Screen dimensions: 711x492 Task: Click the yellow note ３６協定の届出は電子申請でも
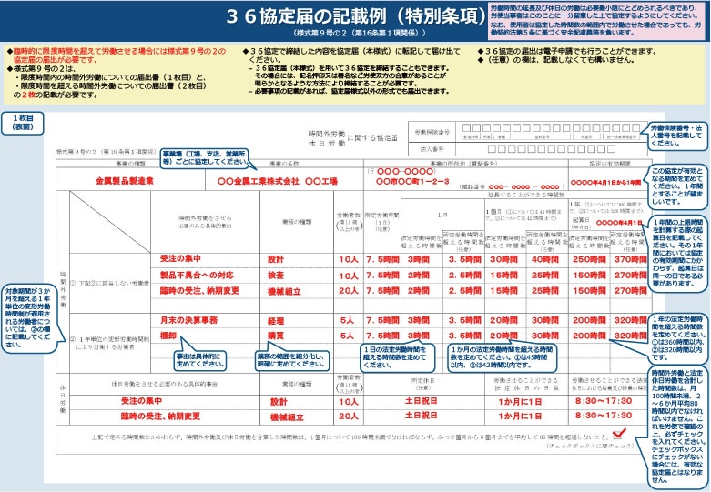click(x=568, y=51)
